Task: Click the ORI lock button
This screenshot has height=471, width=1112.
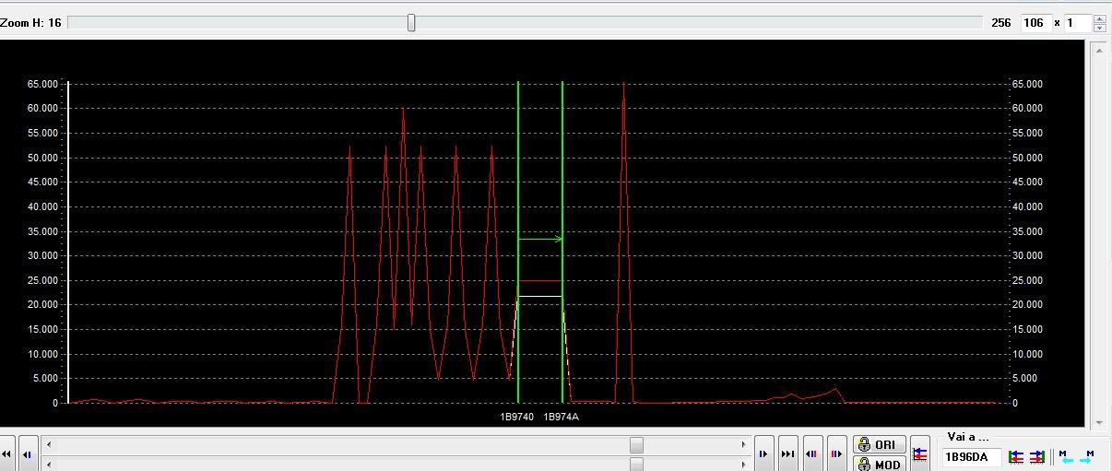Action: tap(878, 444)
